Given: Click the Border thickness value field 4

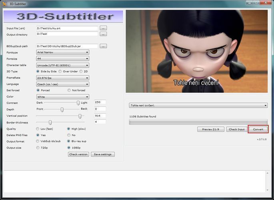Looking at the screenshot, I should (x=100, y=122).
